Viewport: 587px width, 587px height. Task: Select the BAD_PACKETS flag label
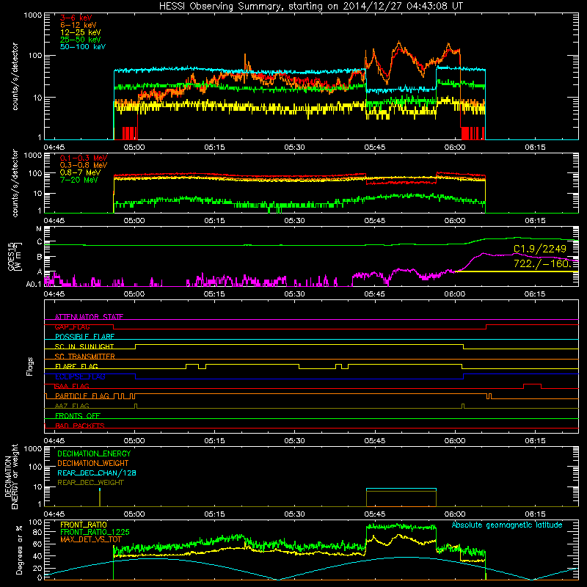80,426
